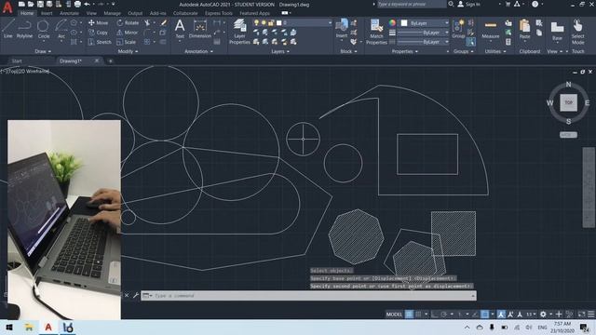Activate the Stretch command
The width and height of the screenshot is (596, 335).
[100, 42]
